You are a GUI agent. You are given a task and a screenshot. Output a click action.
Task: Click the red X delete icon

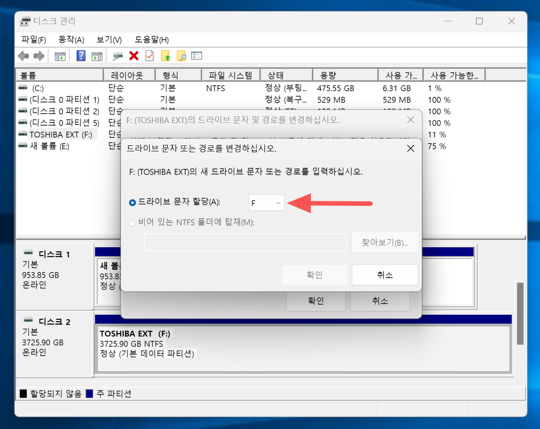click(x=134, y=56)
